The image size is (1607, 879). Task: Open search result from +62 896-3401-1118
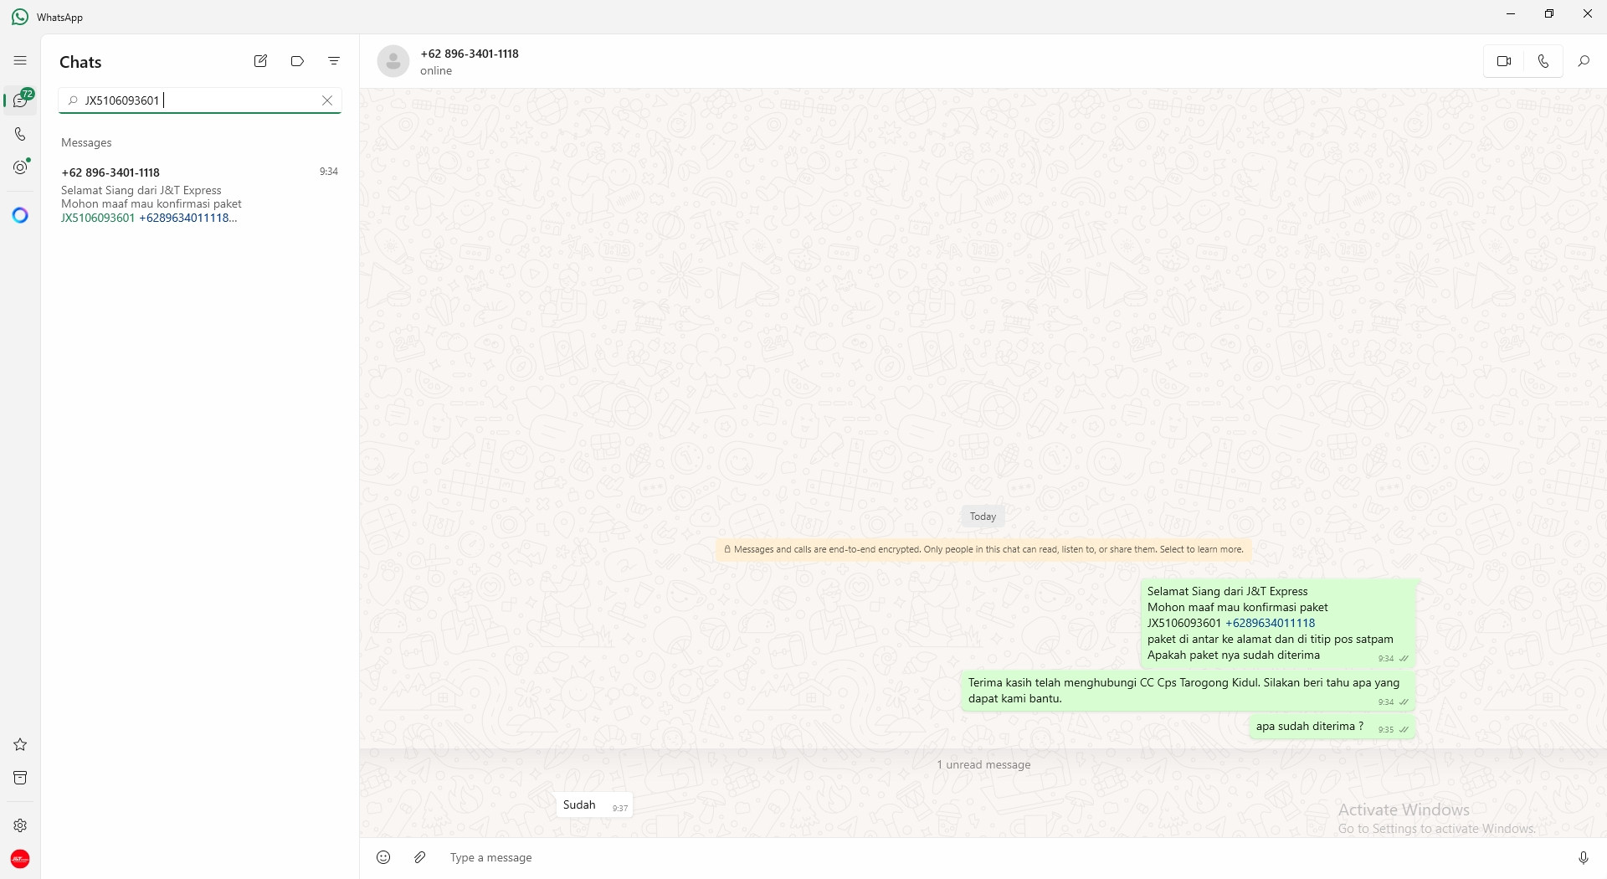click(x=199, y=195)
